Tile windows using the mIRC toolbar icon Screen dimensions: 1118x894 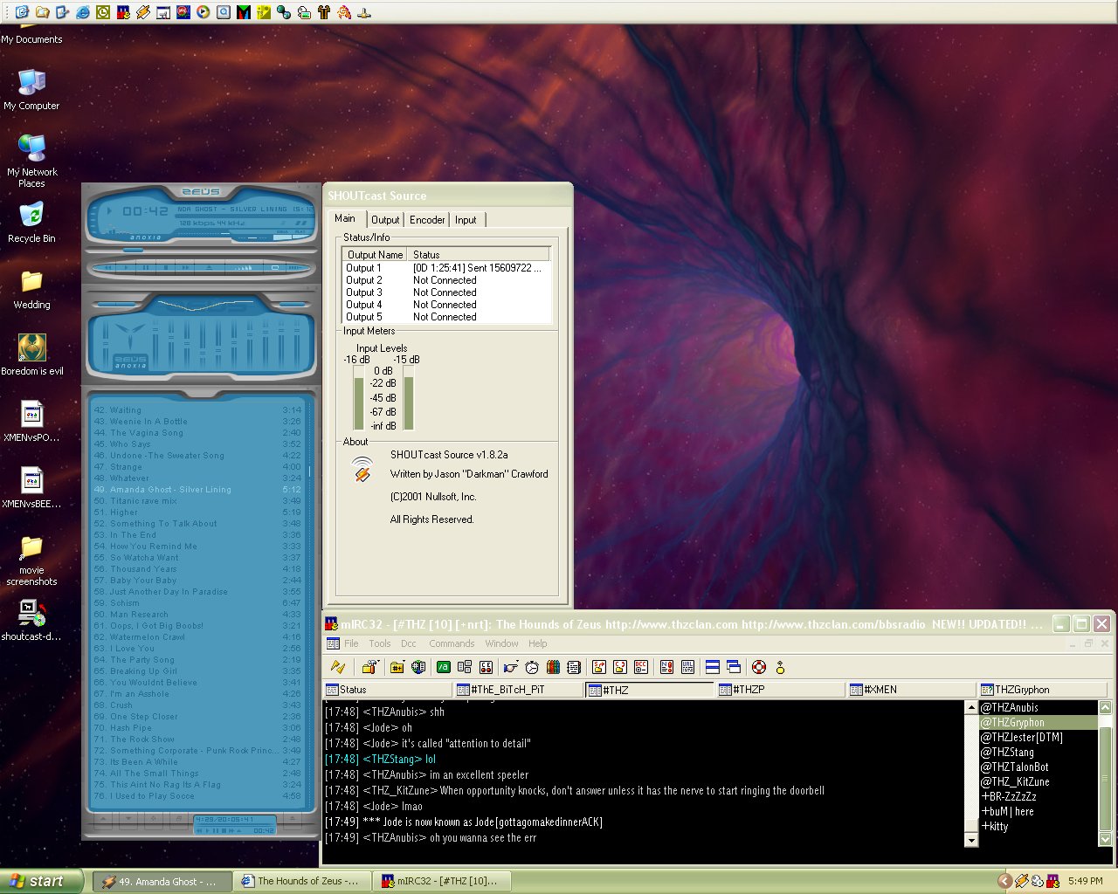(x=713, y=667)
